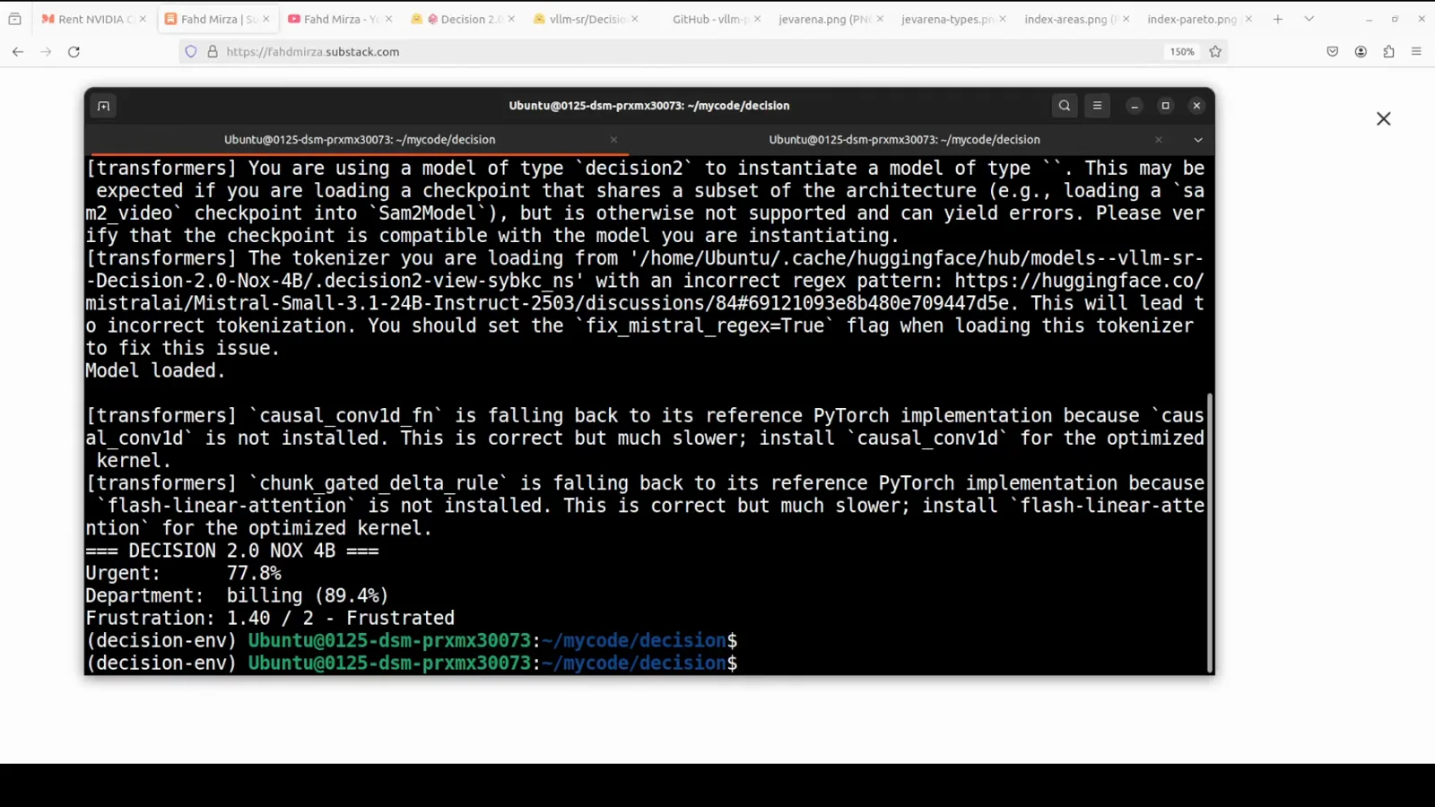Click the '=== DECISION 2.0 NOX 4B ===' line
Image resolution: width=1435 pixels, height=807 pixels.
click(232, 551)
